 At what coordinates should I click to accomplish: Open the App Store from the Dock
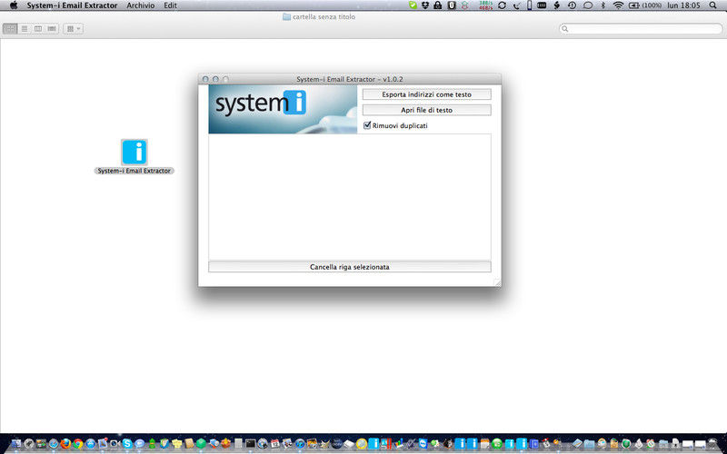pos(90,443)
